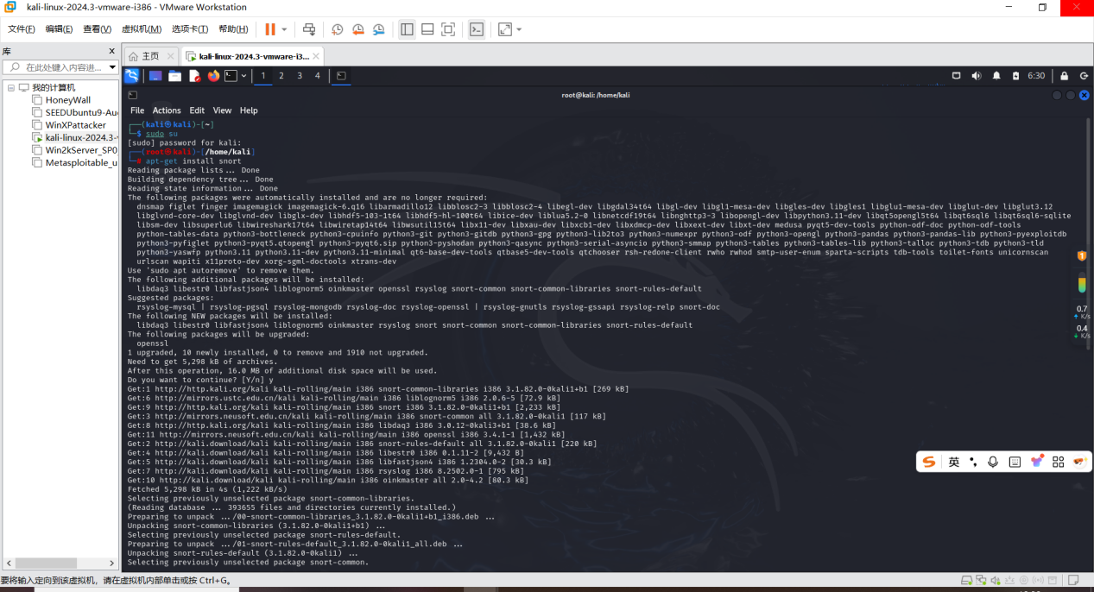The height and width of the screenshot is (592, 1094).
Task: Take a VM snapshot with the clock-plus icon
Action: coord(337,29)
